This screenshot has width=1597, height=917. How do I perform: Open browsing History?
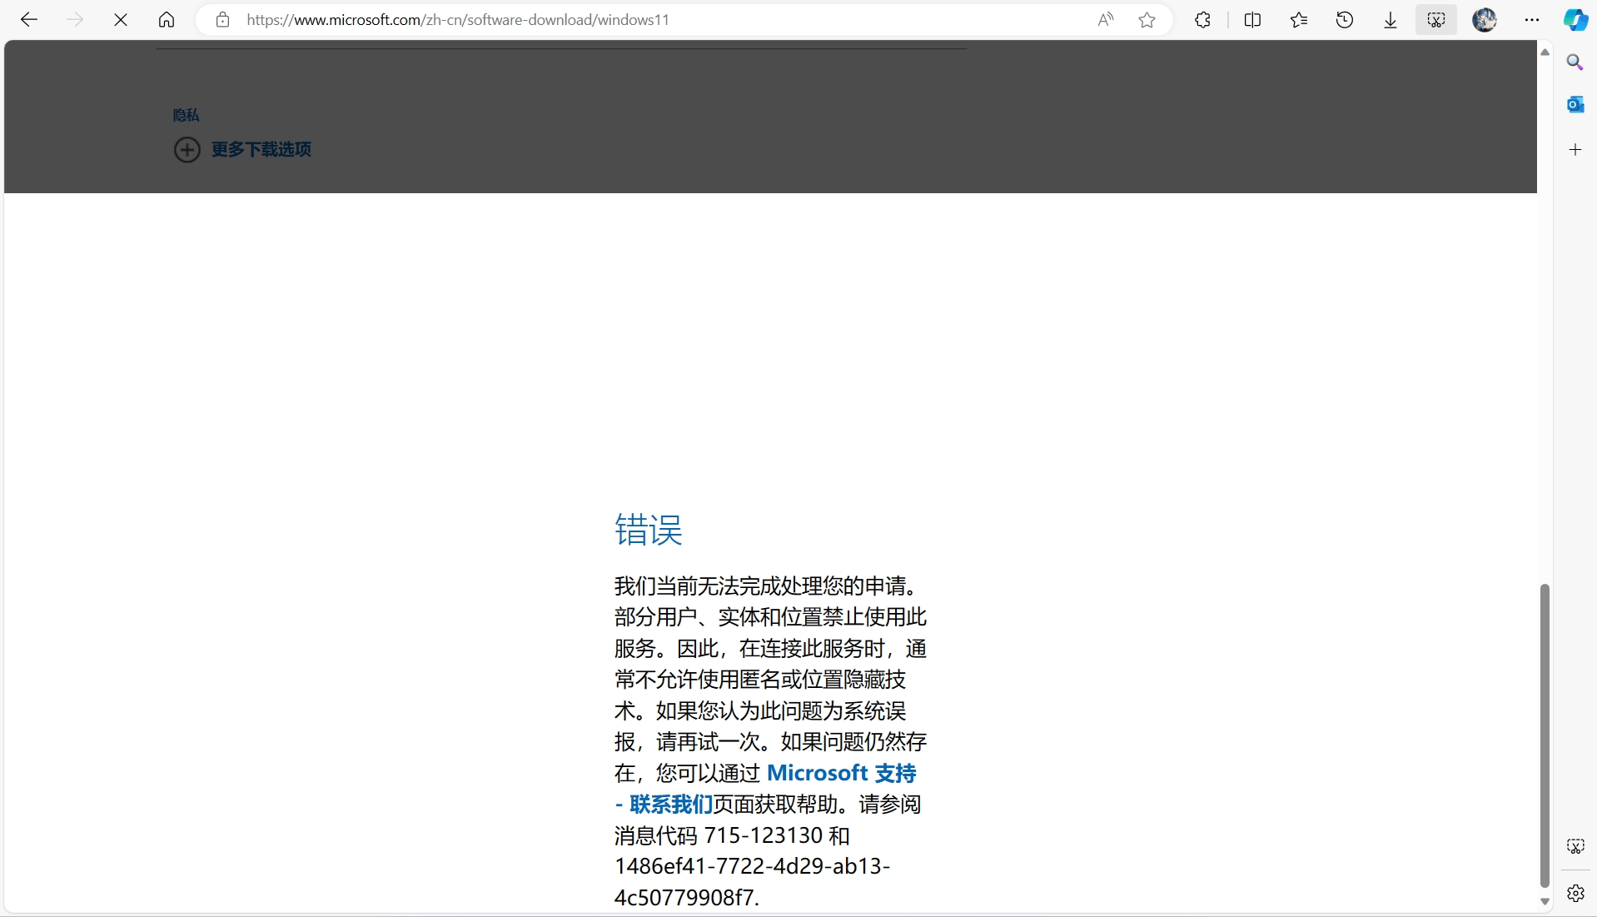(1345, 20)
